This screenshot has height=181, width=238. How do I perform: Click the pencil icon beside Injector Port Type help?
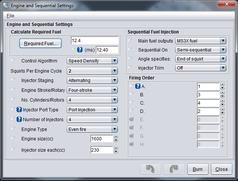point(13,110)
